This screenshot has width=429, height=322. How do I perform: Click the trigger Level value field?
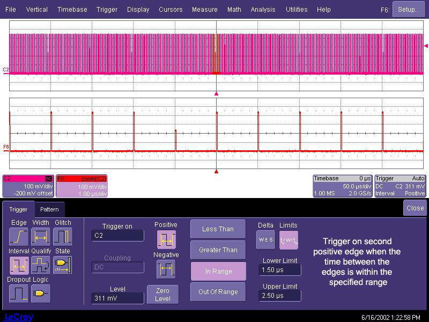click(x=117, y=298)
